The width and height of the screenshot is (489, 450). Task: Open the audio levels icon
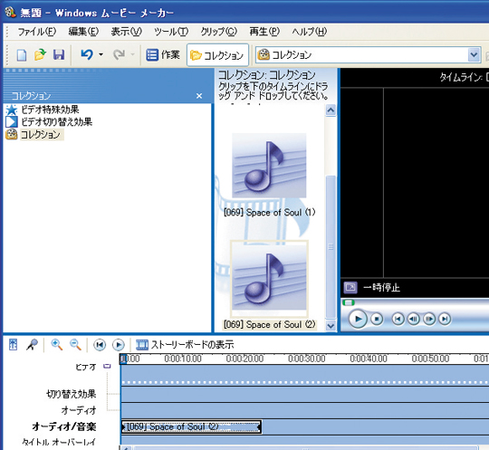pos(13,345)
